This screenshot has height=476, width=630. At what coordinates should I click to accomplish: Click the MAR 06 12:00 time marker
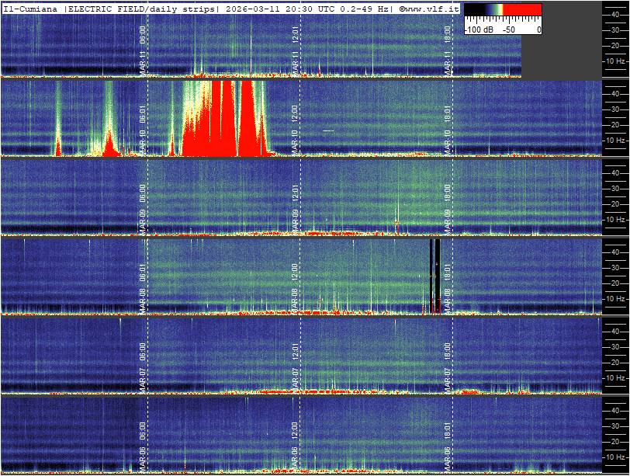296,440
